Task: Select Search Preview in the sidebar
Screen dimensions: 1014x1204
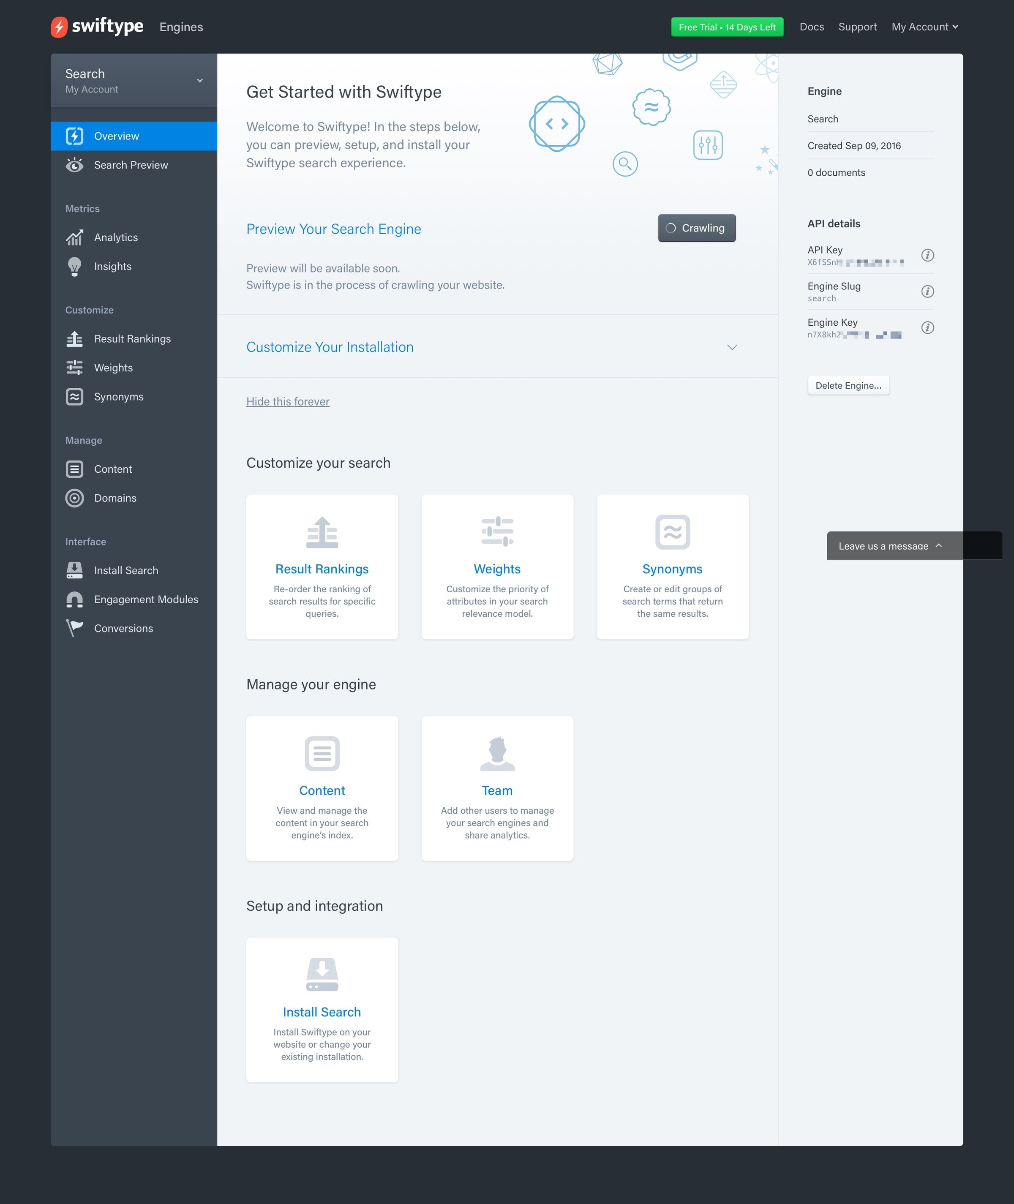Action: [x=134, y=165]
